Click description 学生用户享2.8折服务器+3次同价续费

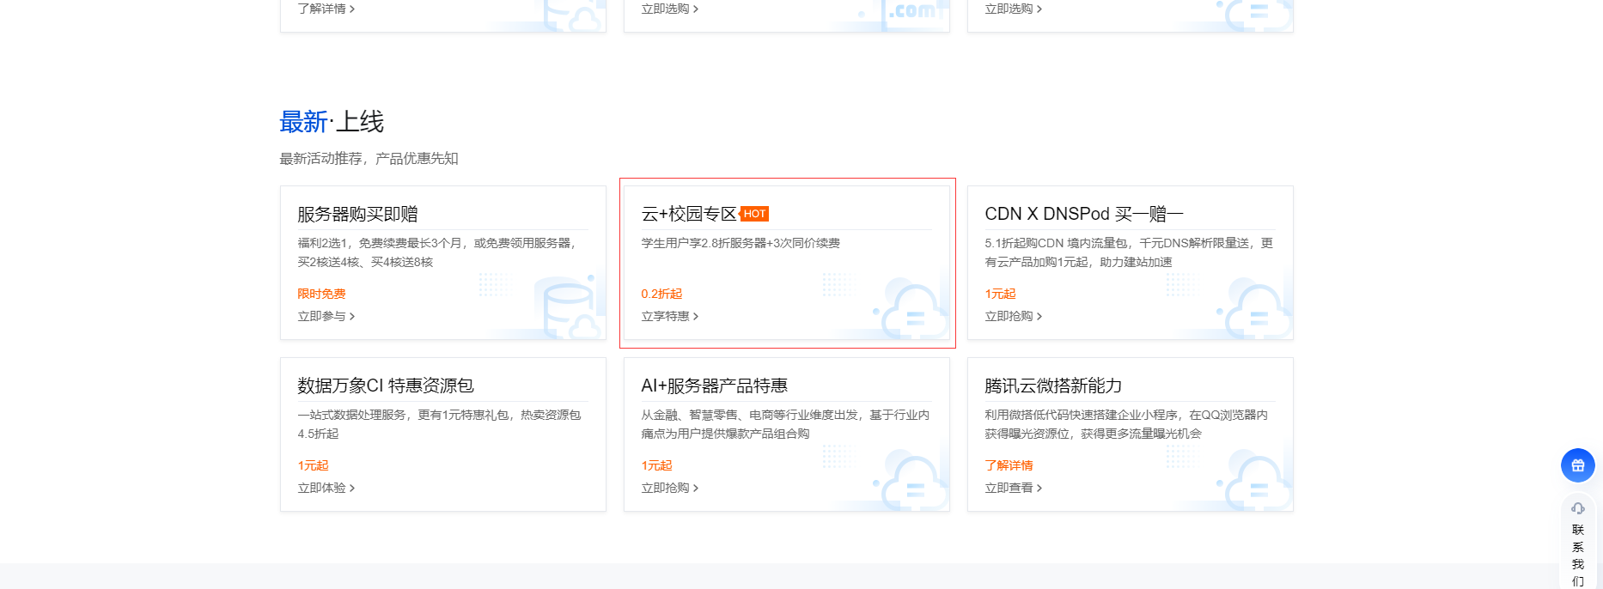pyautogui.click(x=741, y=243)
